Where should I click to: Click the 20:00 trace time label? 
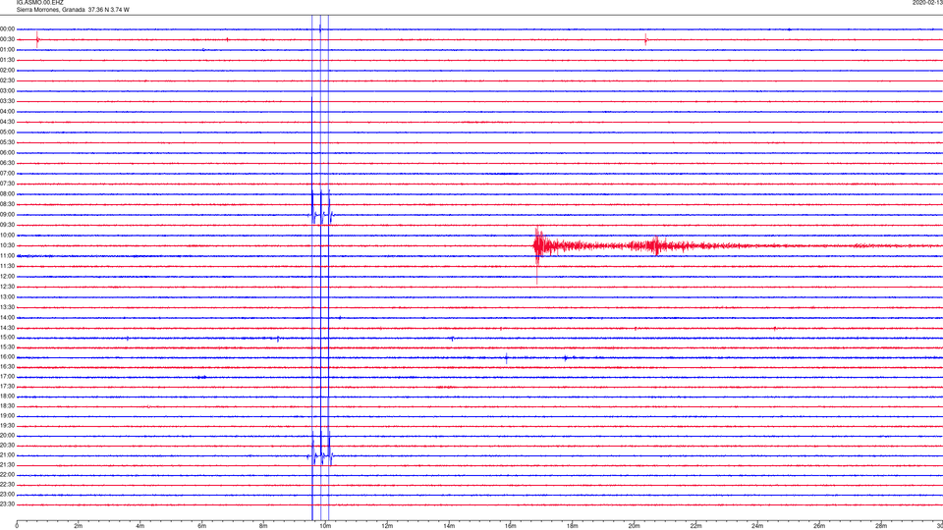8,435
